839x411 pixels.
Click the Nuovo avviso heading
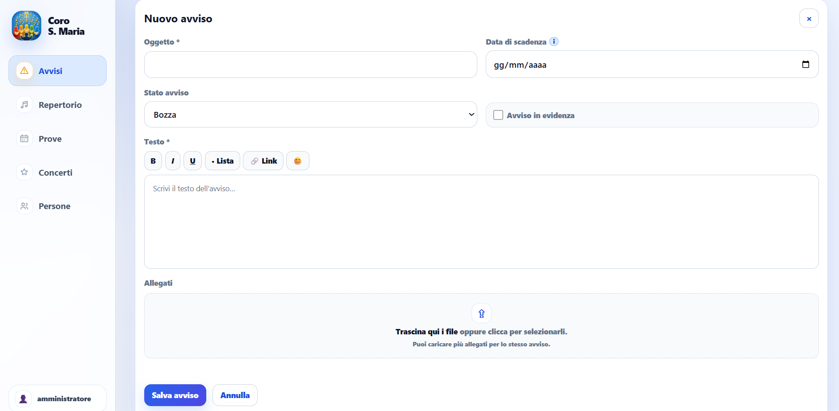tap(178, 19)
